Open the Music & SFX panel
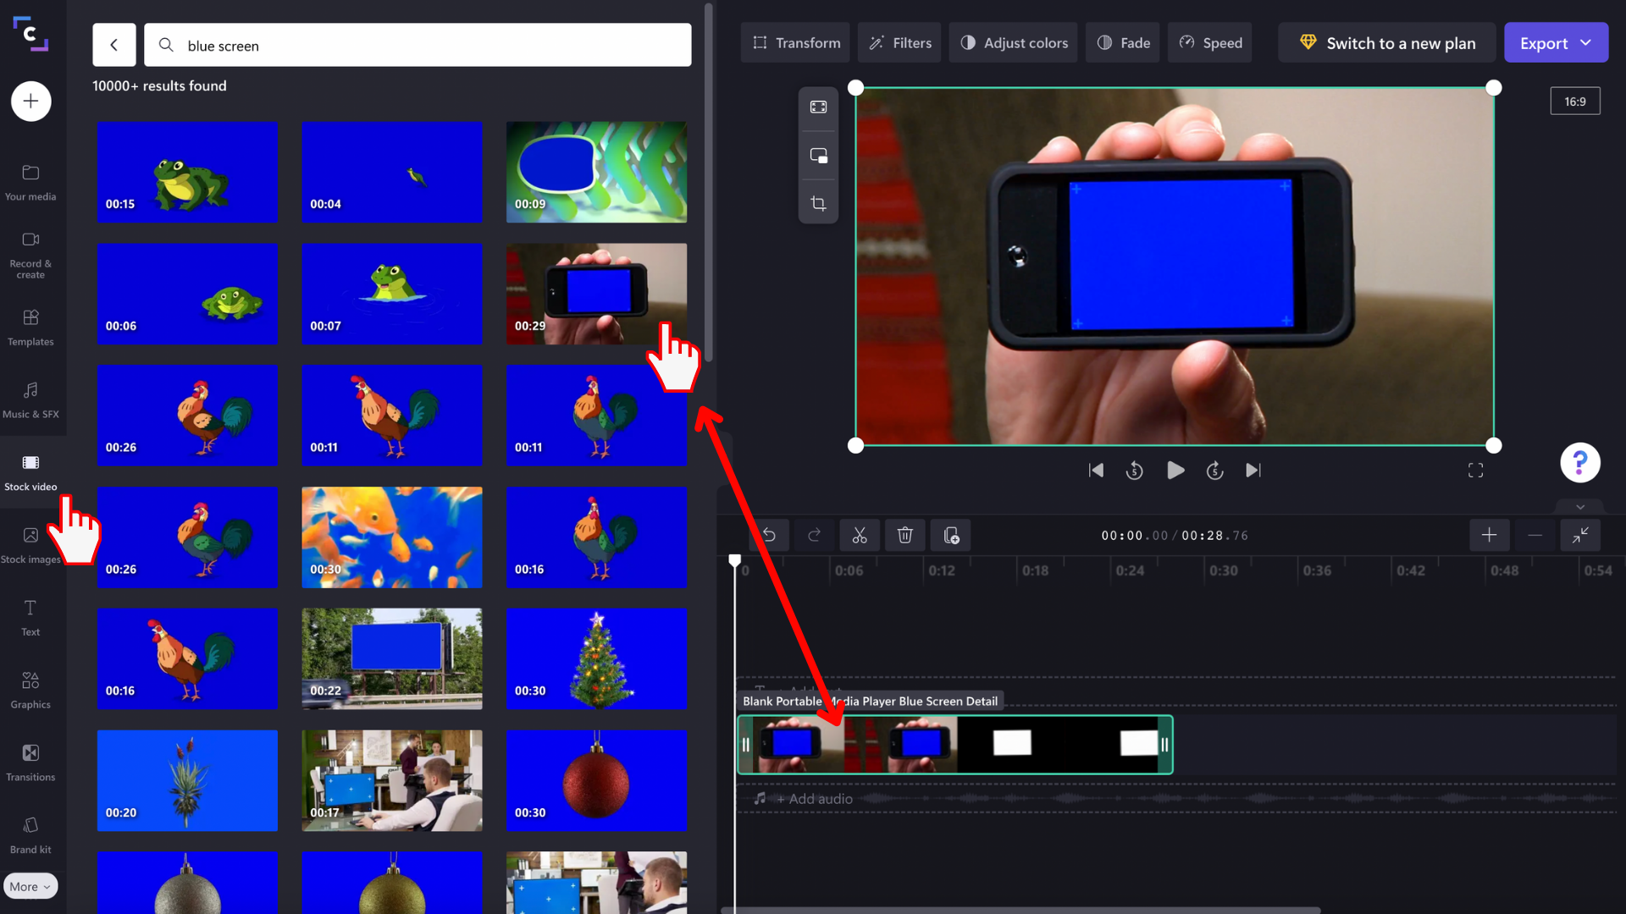 click(30, 398)
